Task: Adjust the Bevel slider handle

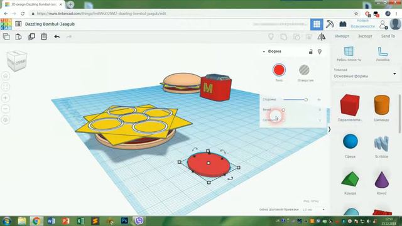Action: click(283, 110)
